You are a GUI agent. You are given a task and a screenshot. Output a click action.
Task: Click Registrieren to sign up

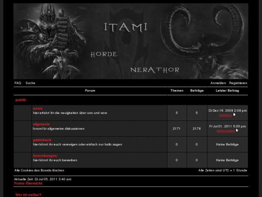[238, 83]
